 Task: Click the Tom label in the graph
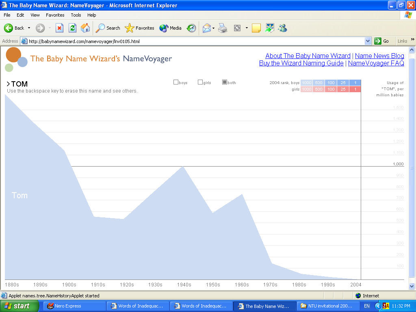(19, 195)
